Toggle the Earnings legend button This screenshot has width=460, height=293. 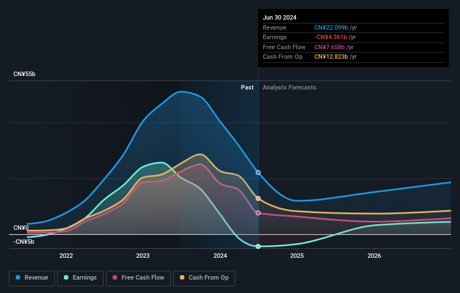(80, 278)
